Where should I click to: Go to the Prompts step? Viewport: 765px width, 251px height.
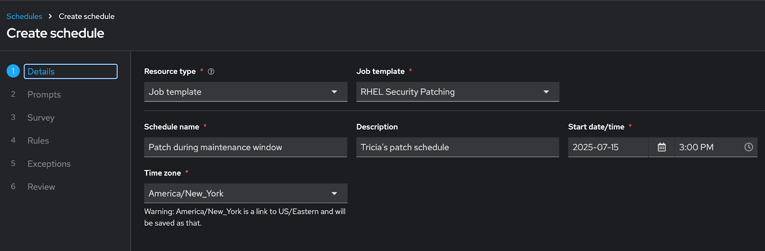click(44, 94)
